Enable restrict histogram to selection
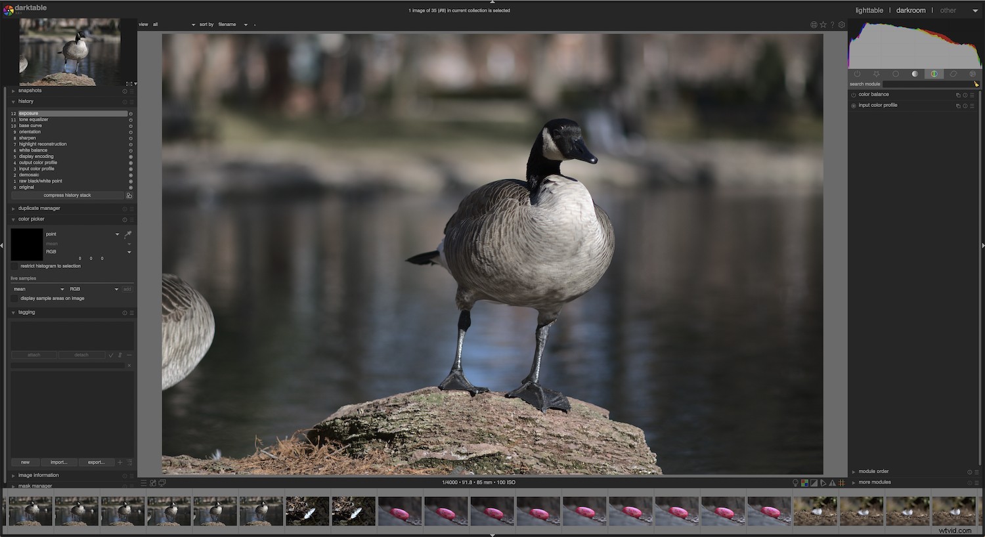 [14, 266]
